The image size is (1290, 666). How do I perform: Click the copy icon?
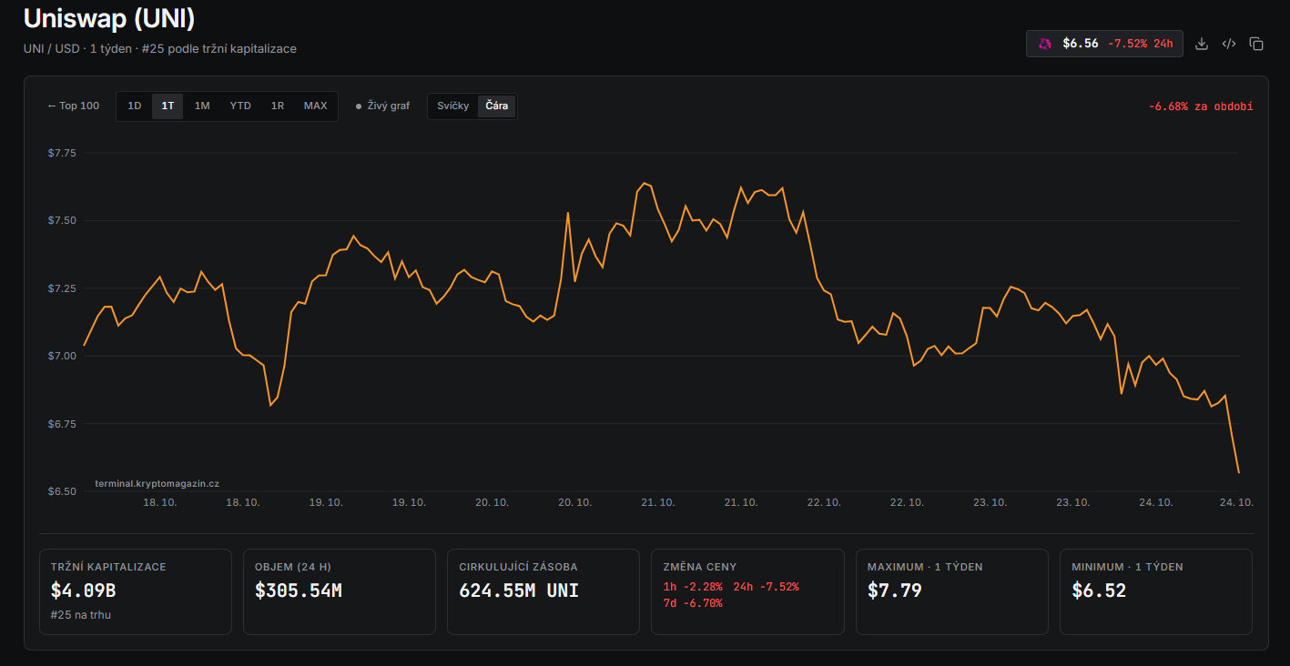tap(1256, 44)
